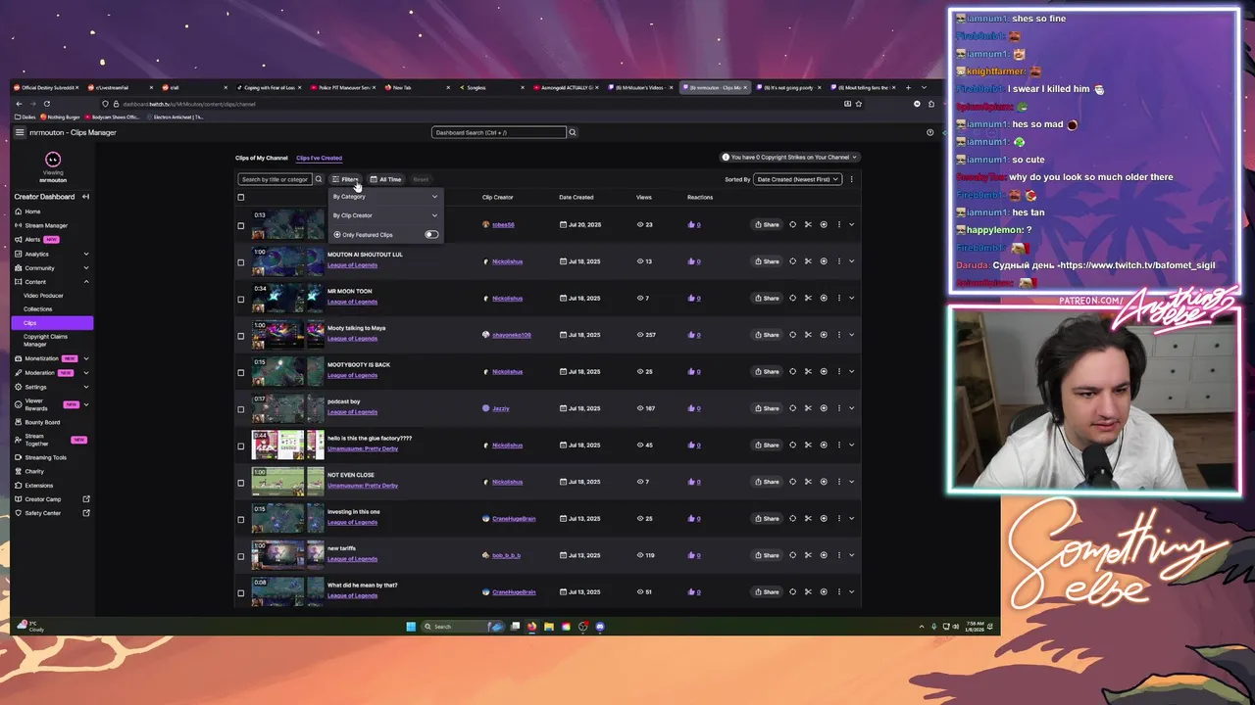Open a new browser tab with plus
The height and width of the screenshot is (705, 1255).
[908, 87]
